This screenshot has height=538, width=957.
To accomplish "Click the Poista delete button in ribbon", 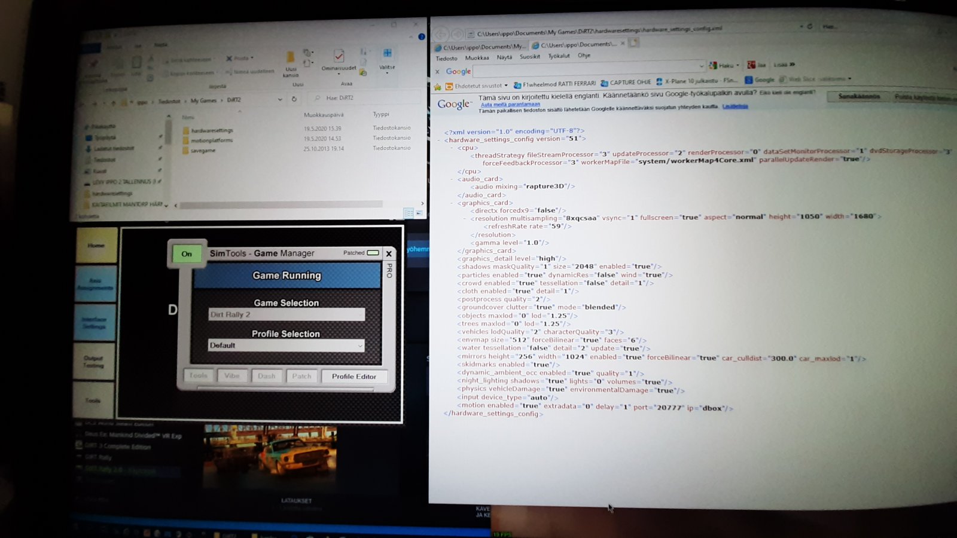I will pos(240,59).
